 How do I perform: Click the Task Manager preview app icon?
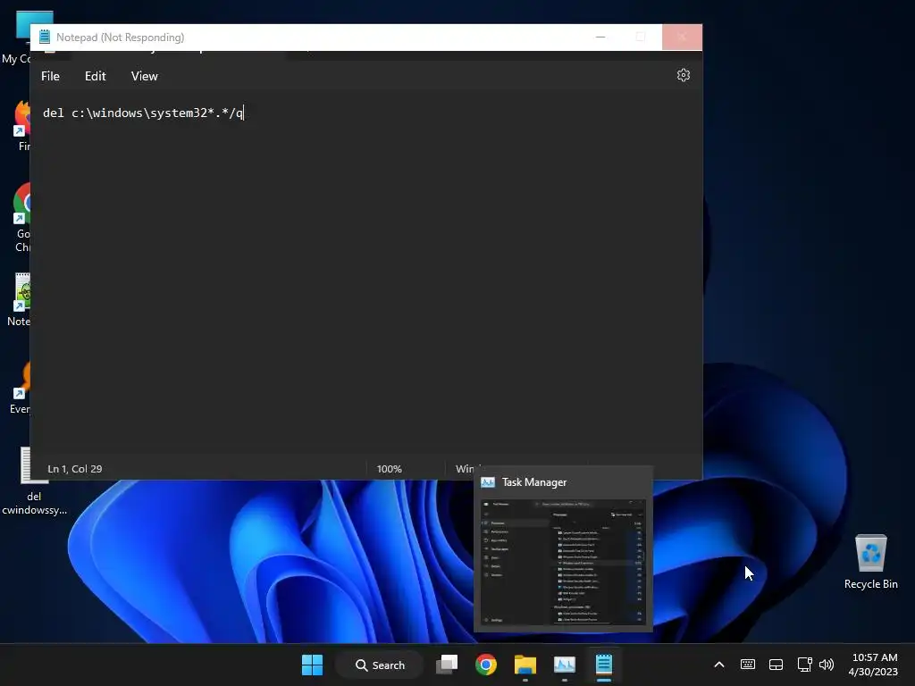[488, 482]
